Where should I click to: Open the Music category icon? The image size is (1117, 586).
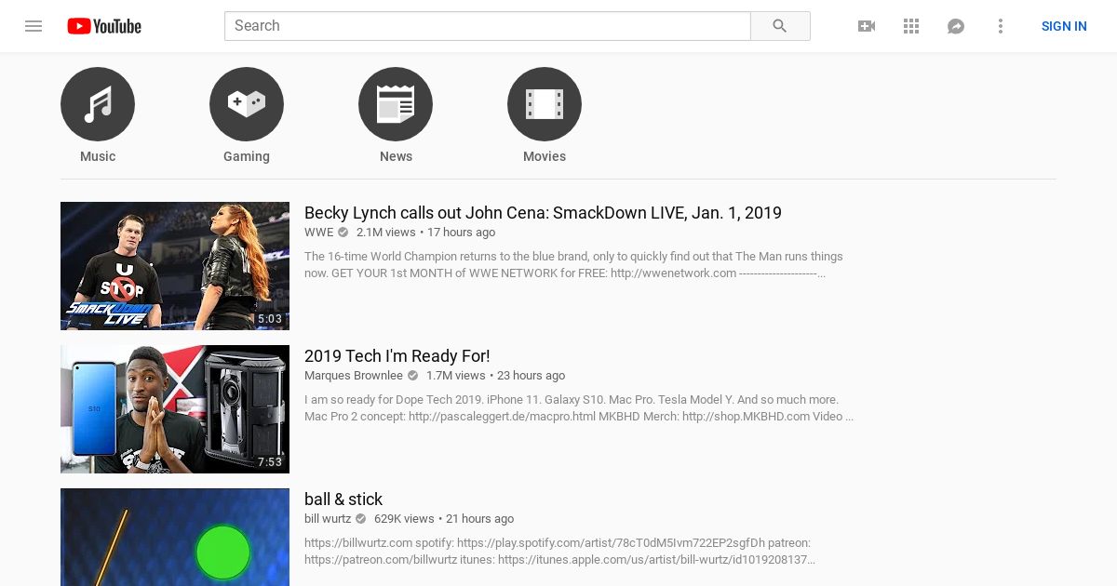(x=98, y=104)
